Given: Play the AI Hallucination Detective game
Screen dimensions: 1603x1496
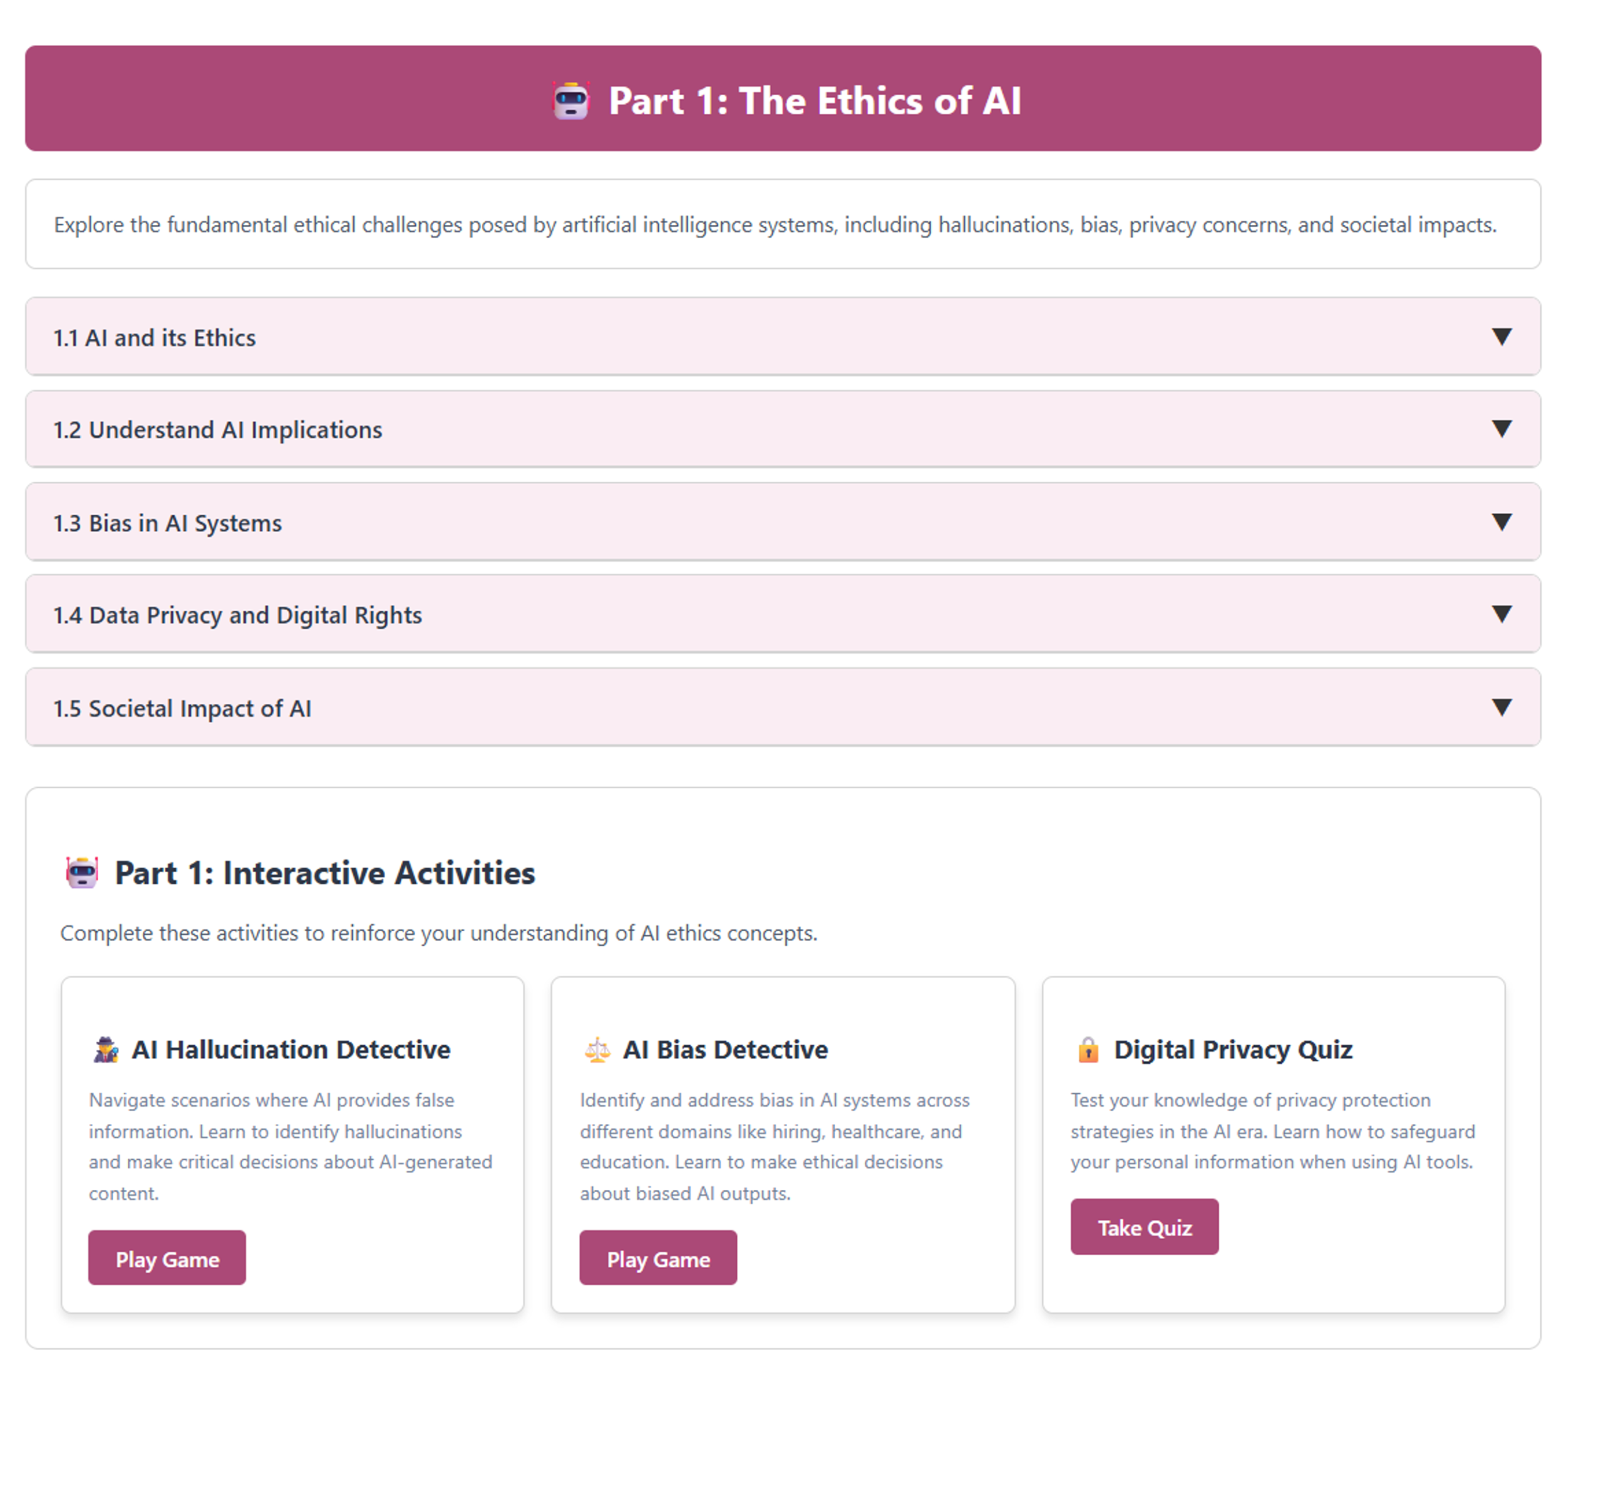Looking at the screenshot, I should point(167,1258).
